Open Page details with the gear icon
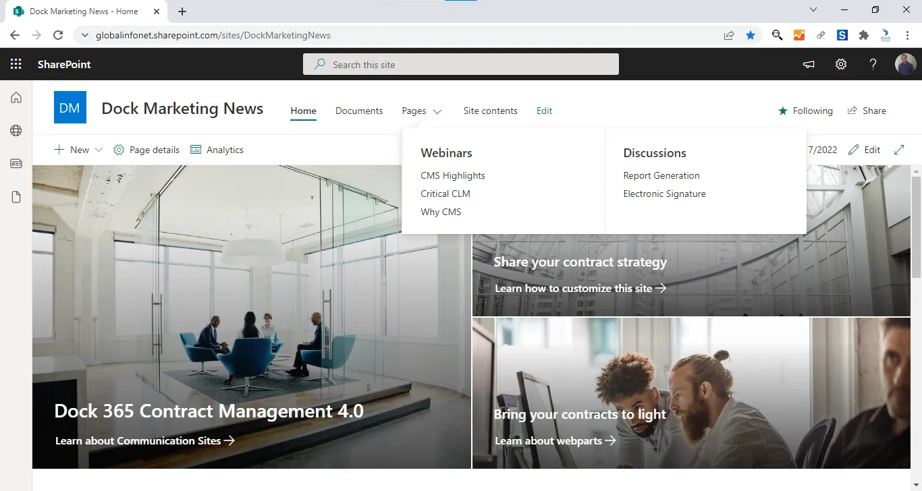The width and height of the screenshot is (922, 491). [146, 150]
